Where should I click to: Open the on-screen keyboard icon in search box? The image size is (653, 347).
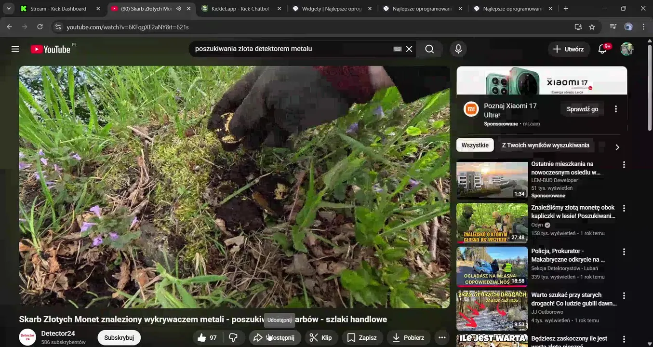point(398,49)
